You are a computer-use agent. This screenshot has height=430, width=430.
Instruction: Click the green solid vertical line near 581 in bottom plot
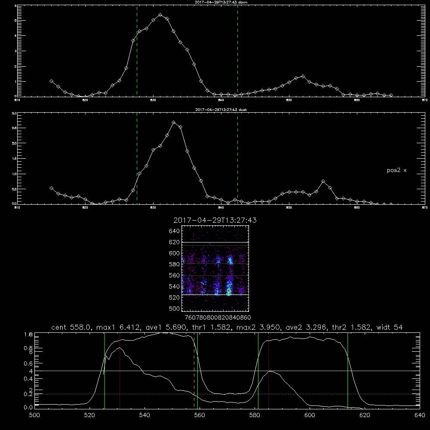click(258, 371)
